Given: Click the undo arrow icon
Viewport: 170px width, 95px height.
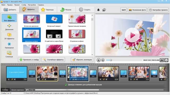Looking at the screenshot, I should click(27, 90).
